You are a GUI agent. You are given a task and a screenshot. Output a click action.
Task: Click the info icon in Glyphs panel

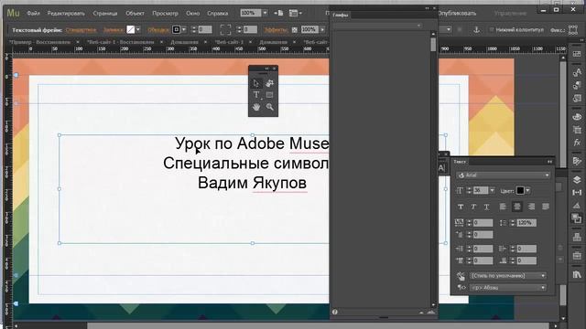click(x=335, y=312)
